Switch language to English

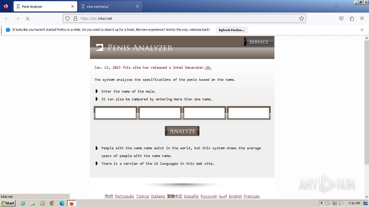[235, 196]
